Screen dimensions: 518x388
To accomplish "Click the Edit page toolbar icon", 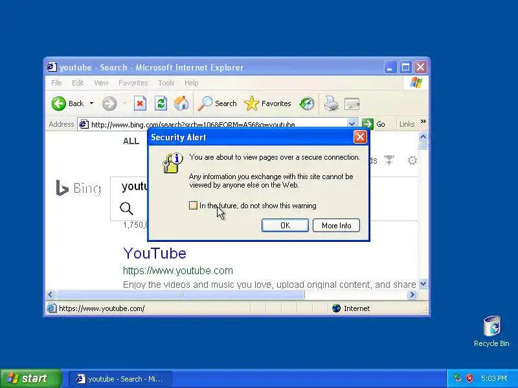I will (352, 103).
